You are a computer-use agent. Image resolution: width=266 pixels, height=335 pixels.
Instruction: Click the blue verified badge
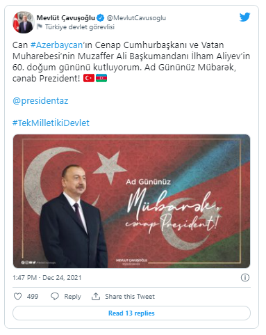(101, 17)
